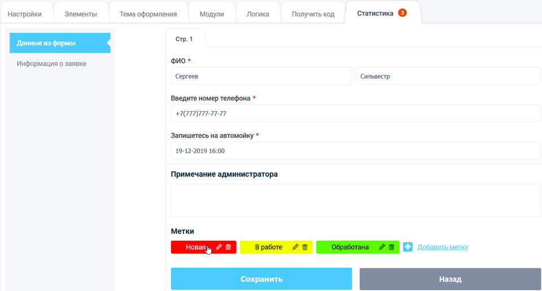Delete the Обработана label trash icon
Screen dimensions: 542x291
[392, 247]
